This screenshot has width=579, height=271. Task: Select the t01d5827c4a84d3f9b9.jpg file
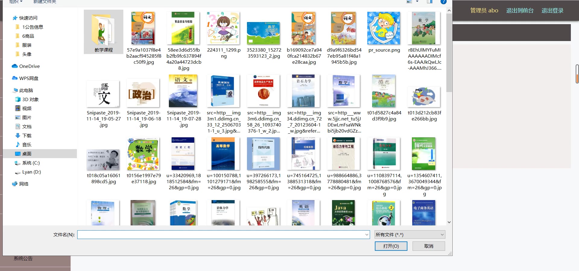[x=384, y=98]
